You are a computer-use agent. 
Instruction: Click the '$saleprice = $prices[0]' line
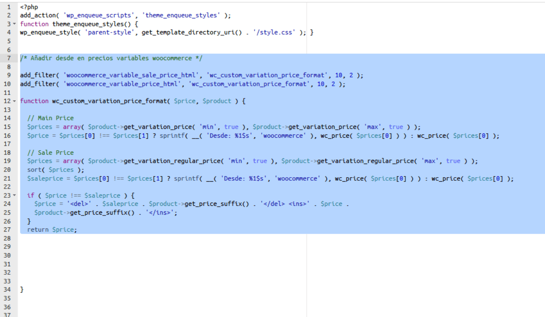tap(271, 178)
